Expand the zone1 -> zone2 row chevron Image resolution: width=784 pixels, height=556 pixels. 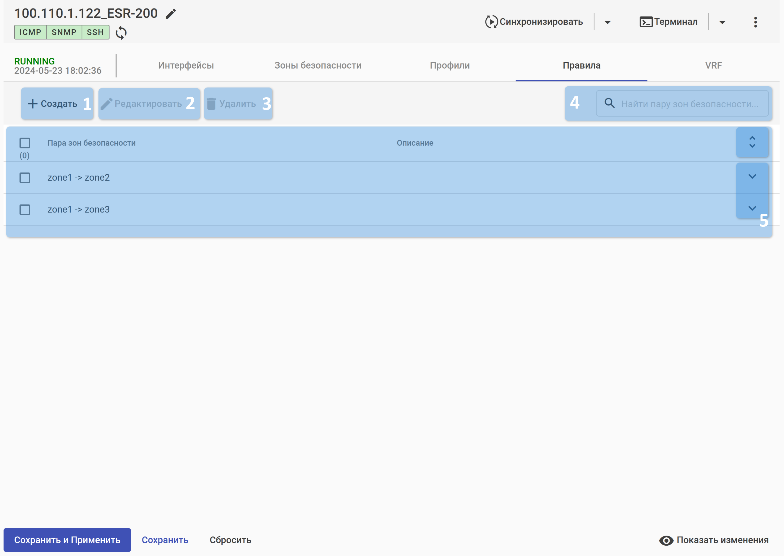pos(752,177)
